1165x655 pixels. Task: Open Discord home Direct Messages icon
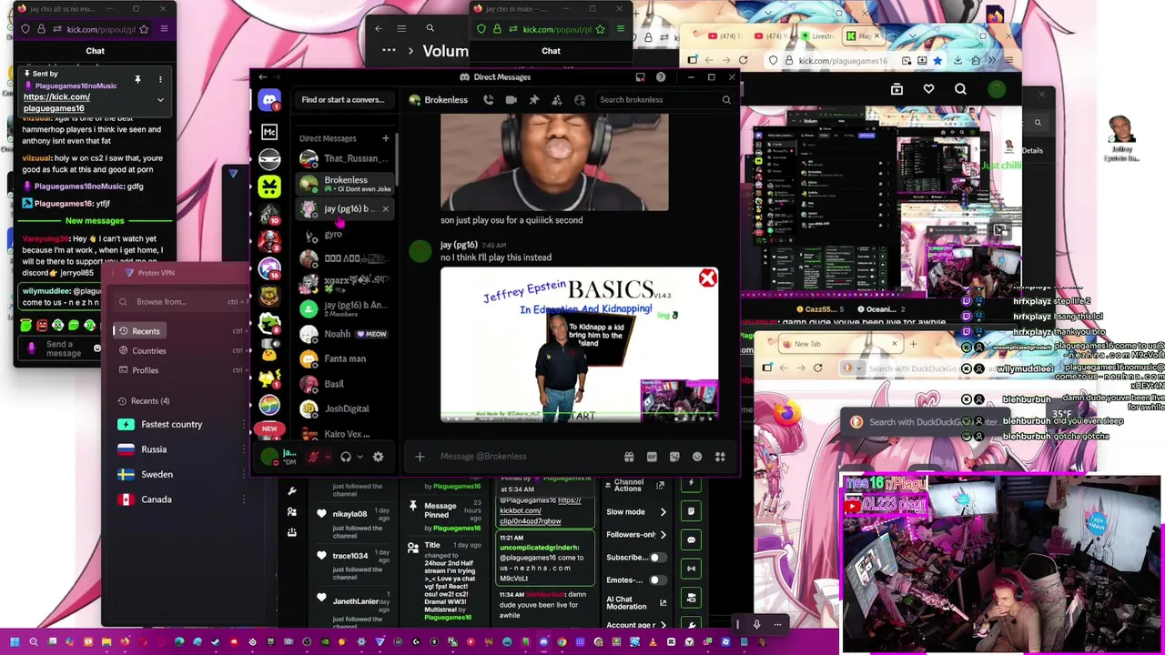269,100
